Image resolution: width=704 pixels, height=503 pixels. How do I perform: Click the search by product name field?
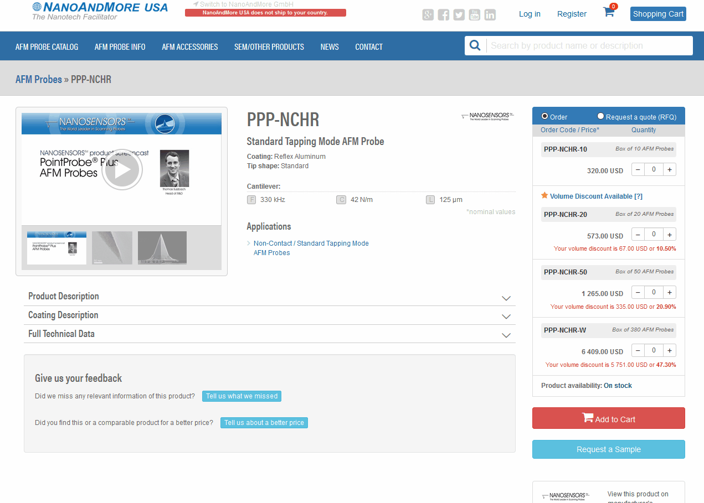tap(589, 46)
